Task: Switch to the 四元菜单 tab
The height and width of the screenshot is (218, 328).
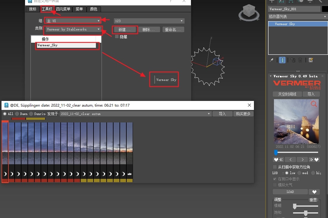Action: pyautogui.click(x=63, y=9)
